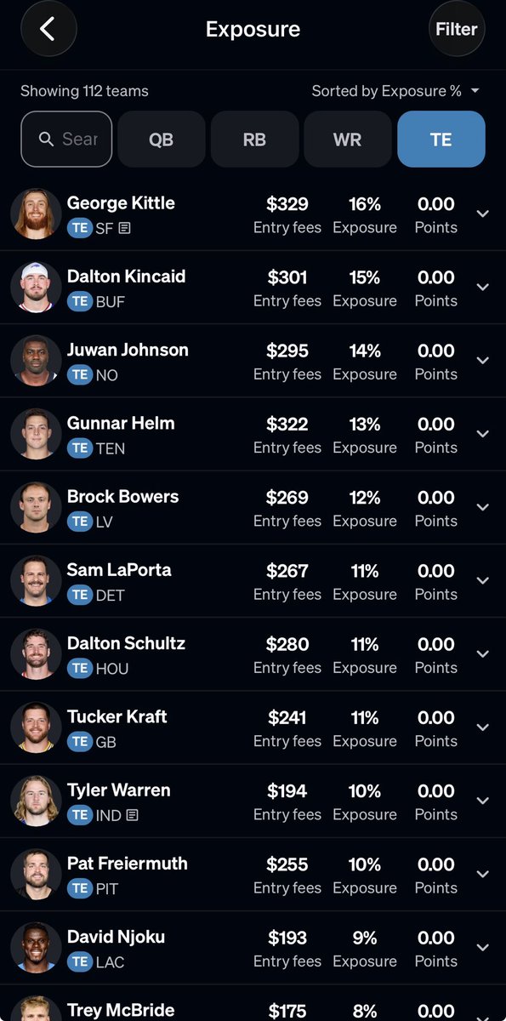506x1021 pixels.
Task: Tap the TE badge under Juwan Johnson
Action: (x=80, y=374)
